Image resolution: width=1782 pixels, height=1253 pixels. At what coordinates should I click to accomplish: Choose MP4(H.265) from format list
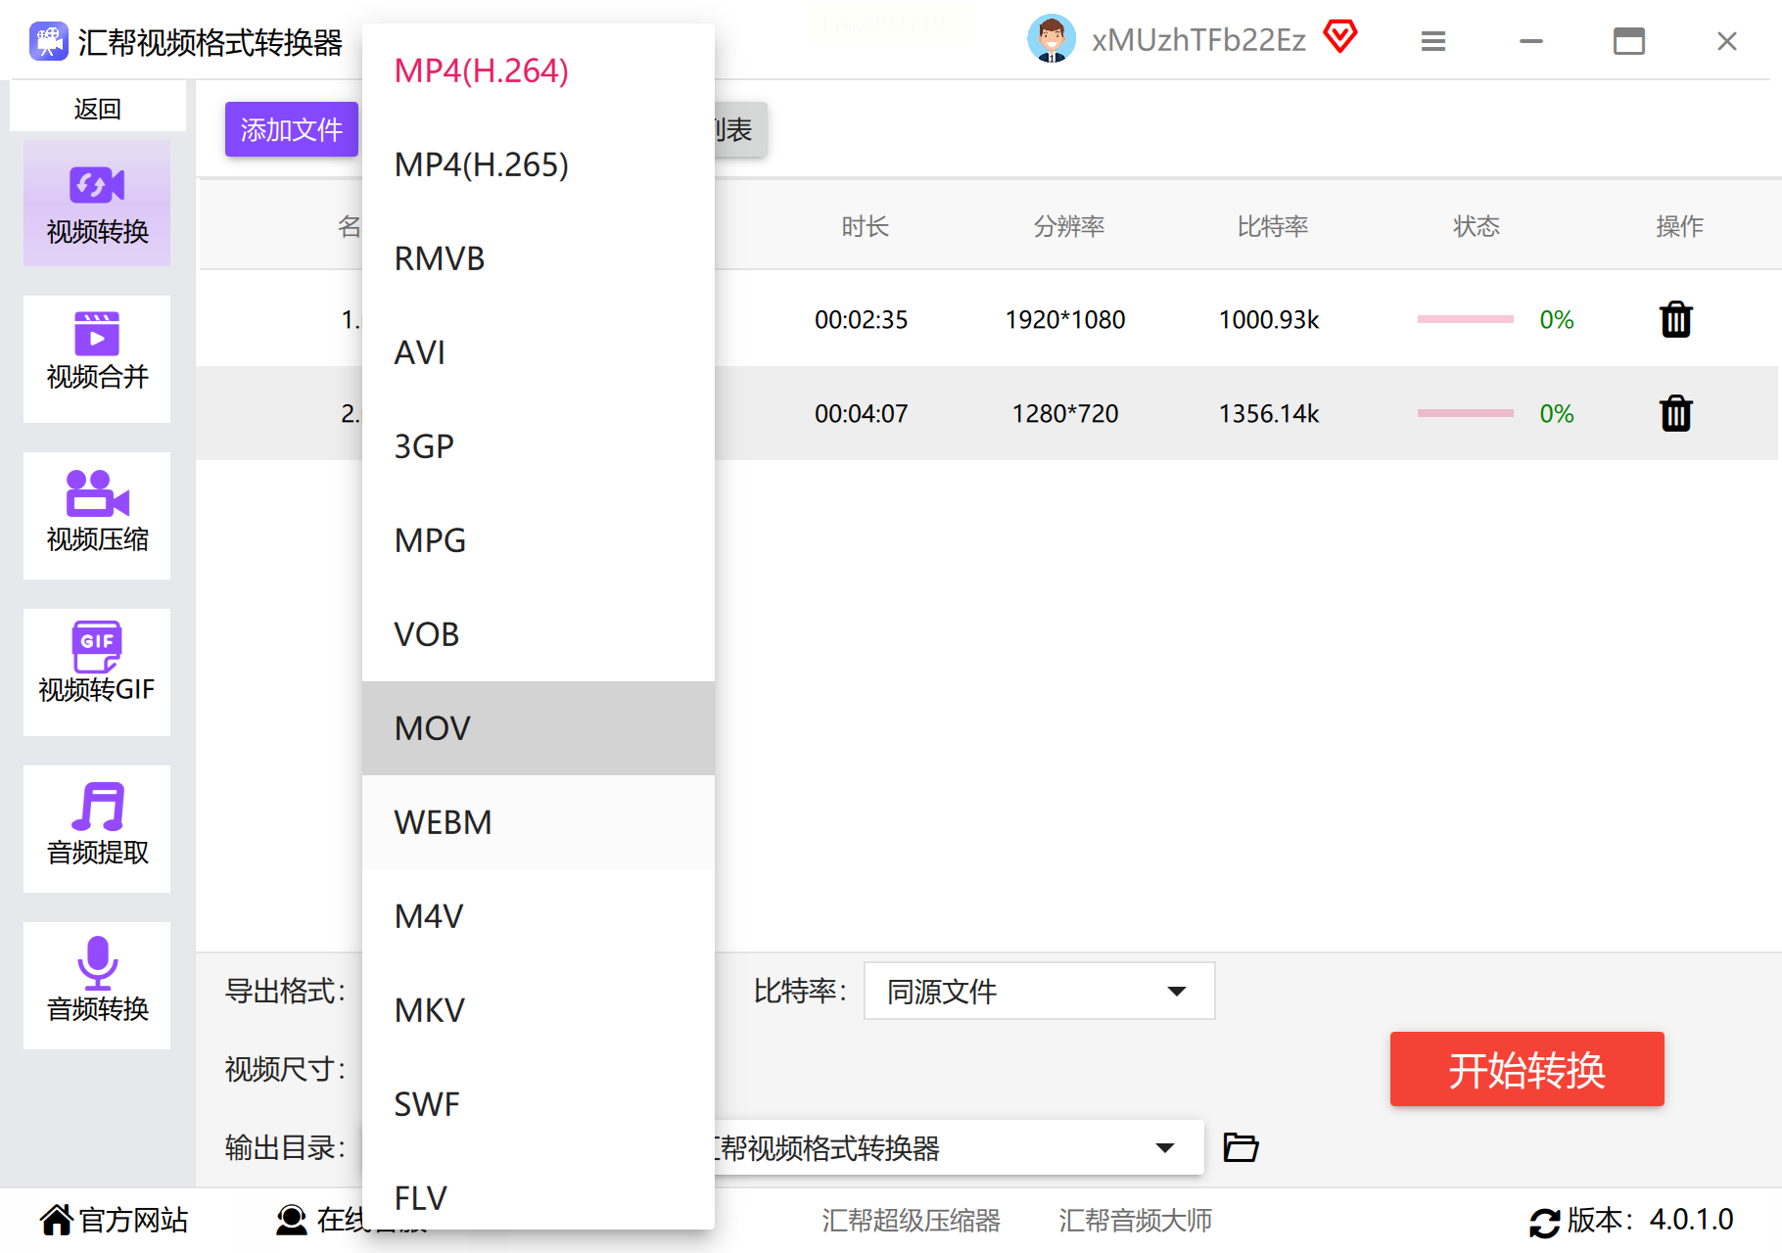point(539,164)
